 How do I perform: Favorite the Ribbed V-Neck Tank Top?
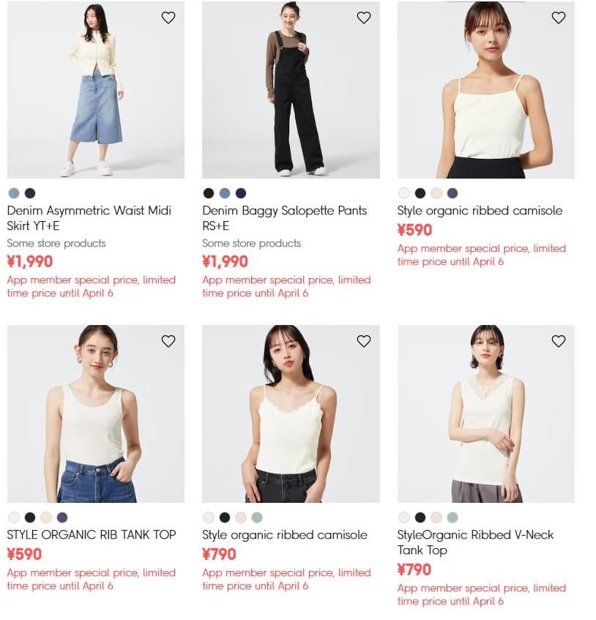coord(559,341)
